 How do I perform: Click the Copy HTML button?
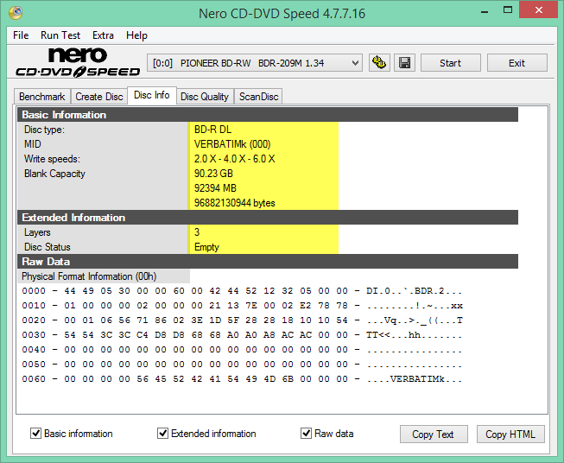click(510, 434)
